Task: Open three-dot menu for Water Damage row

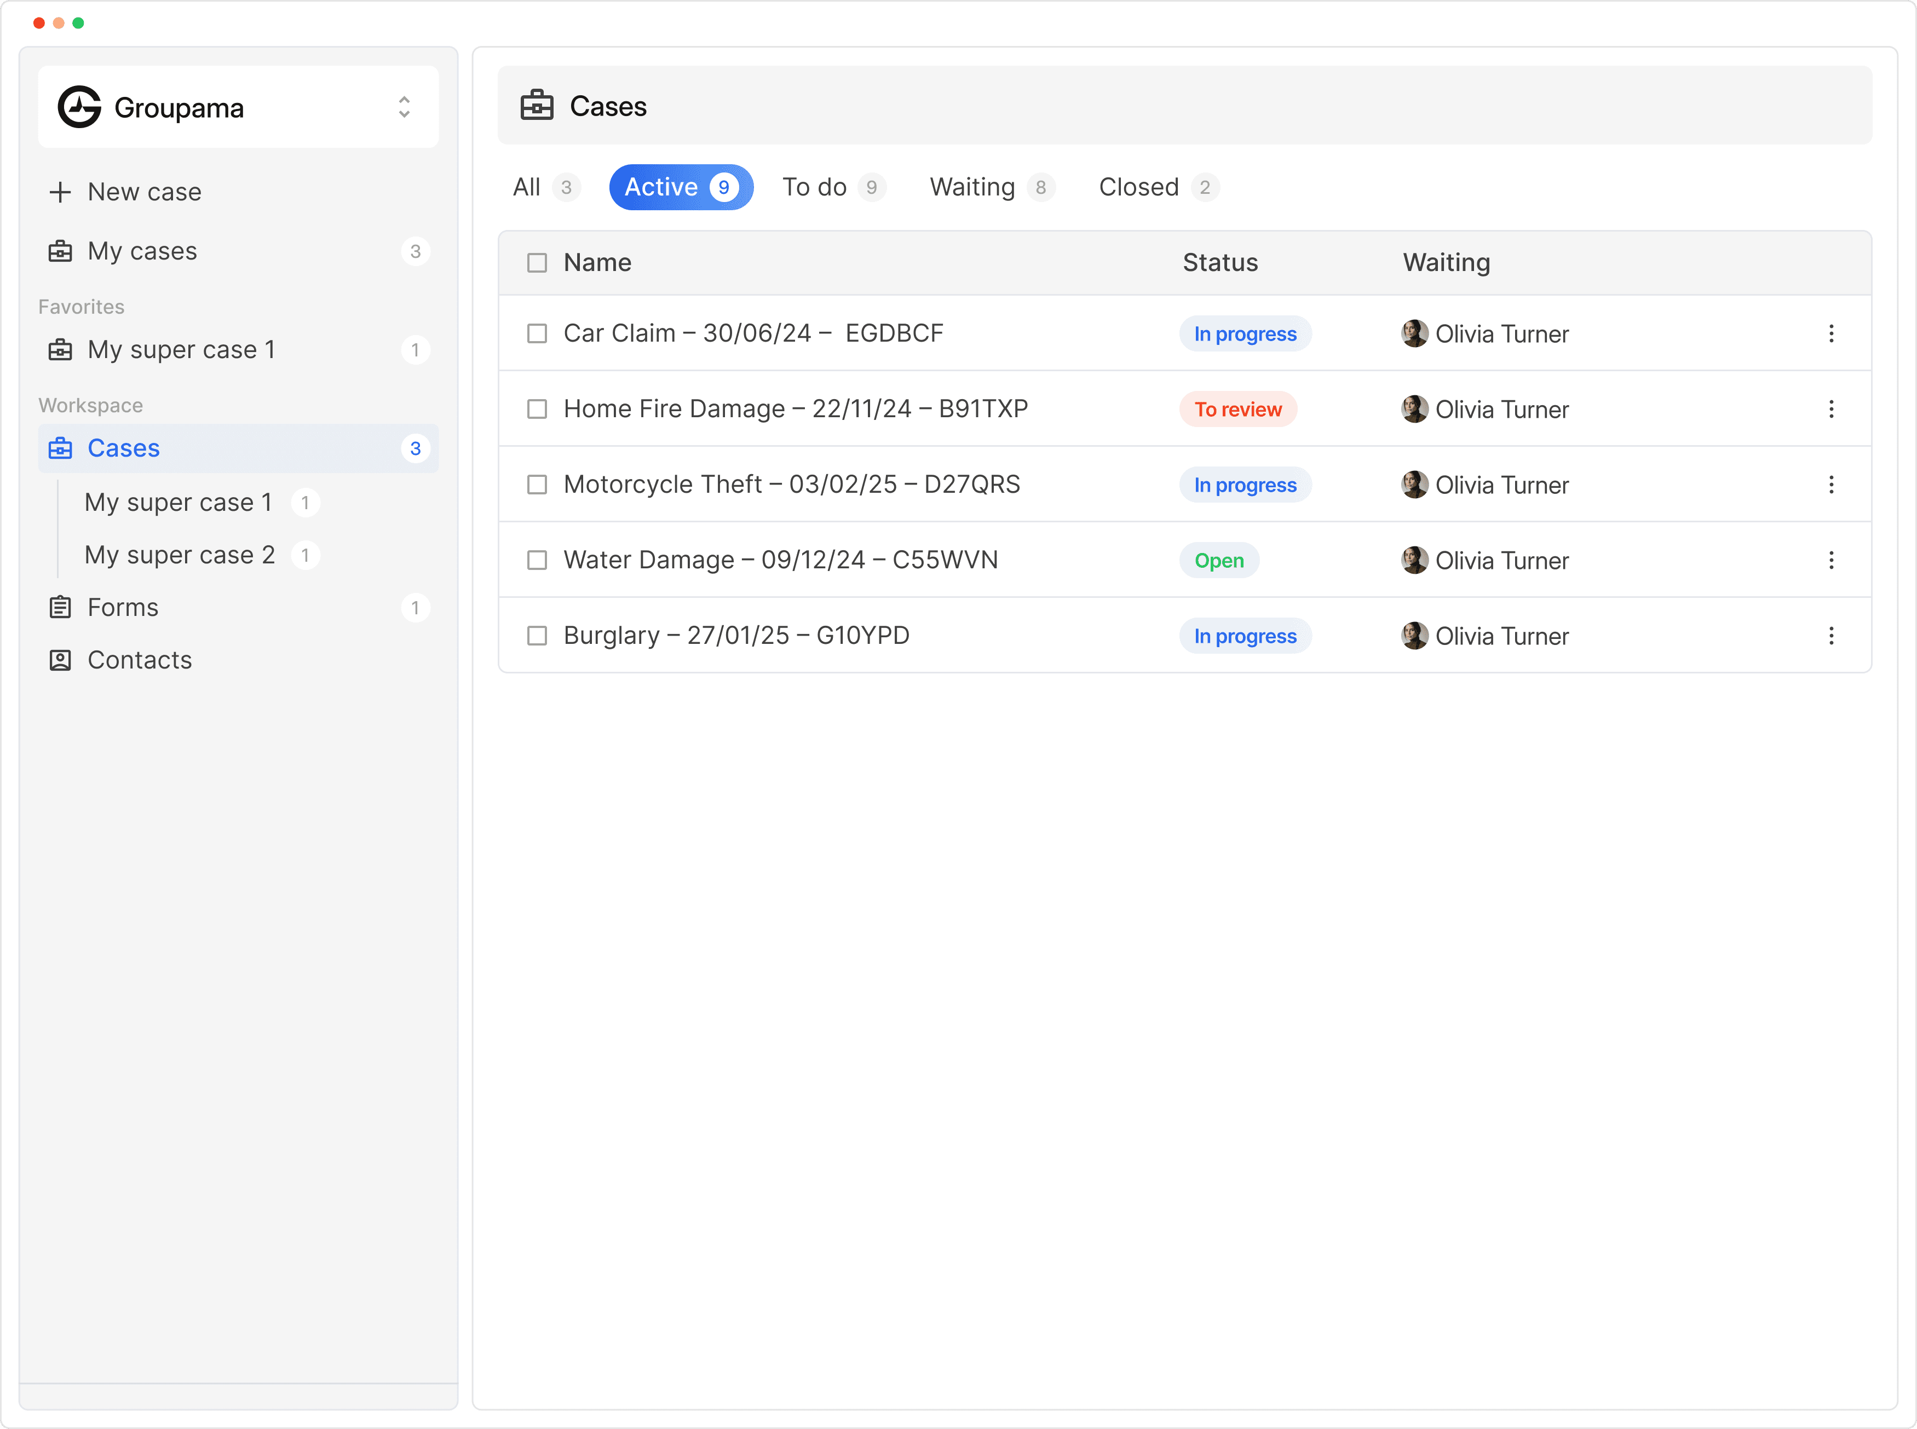Action: pos(1830,561)
